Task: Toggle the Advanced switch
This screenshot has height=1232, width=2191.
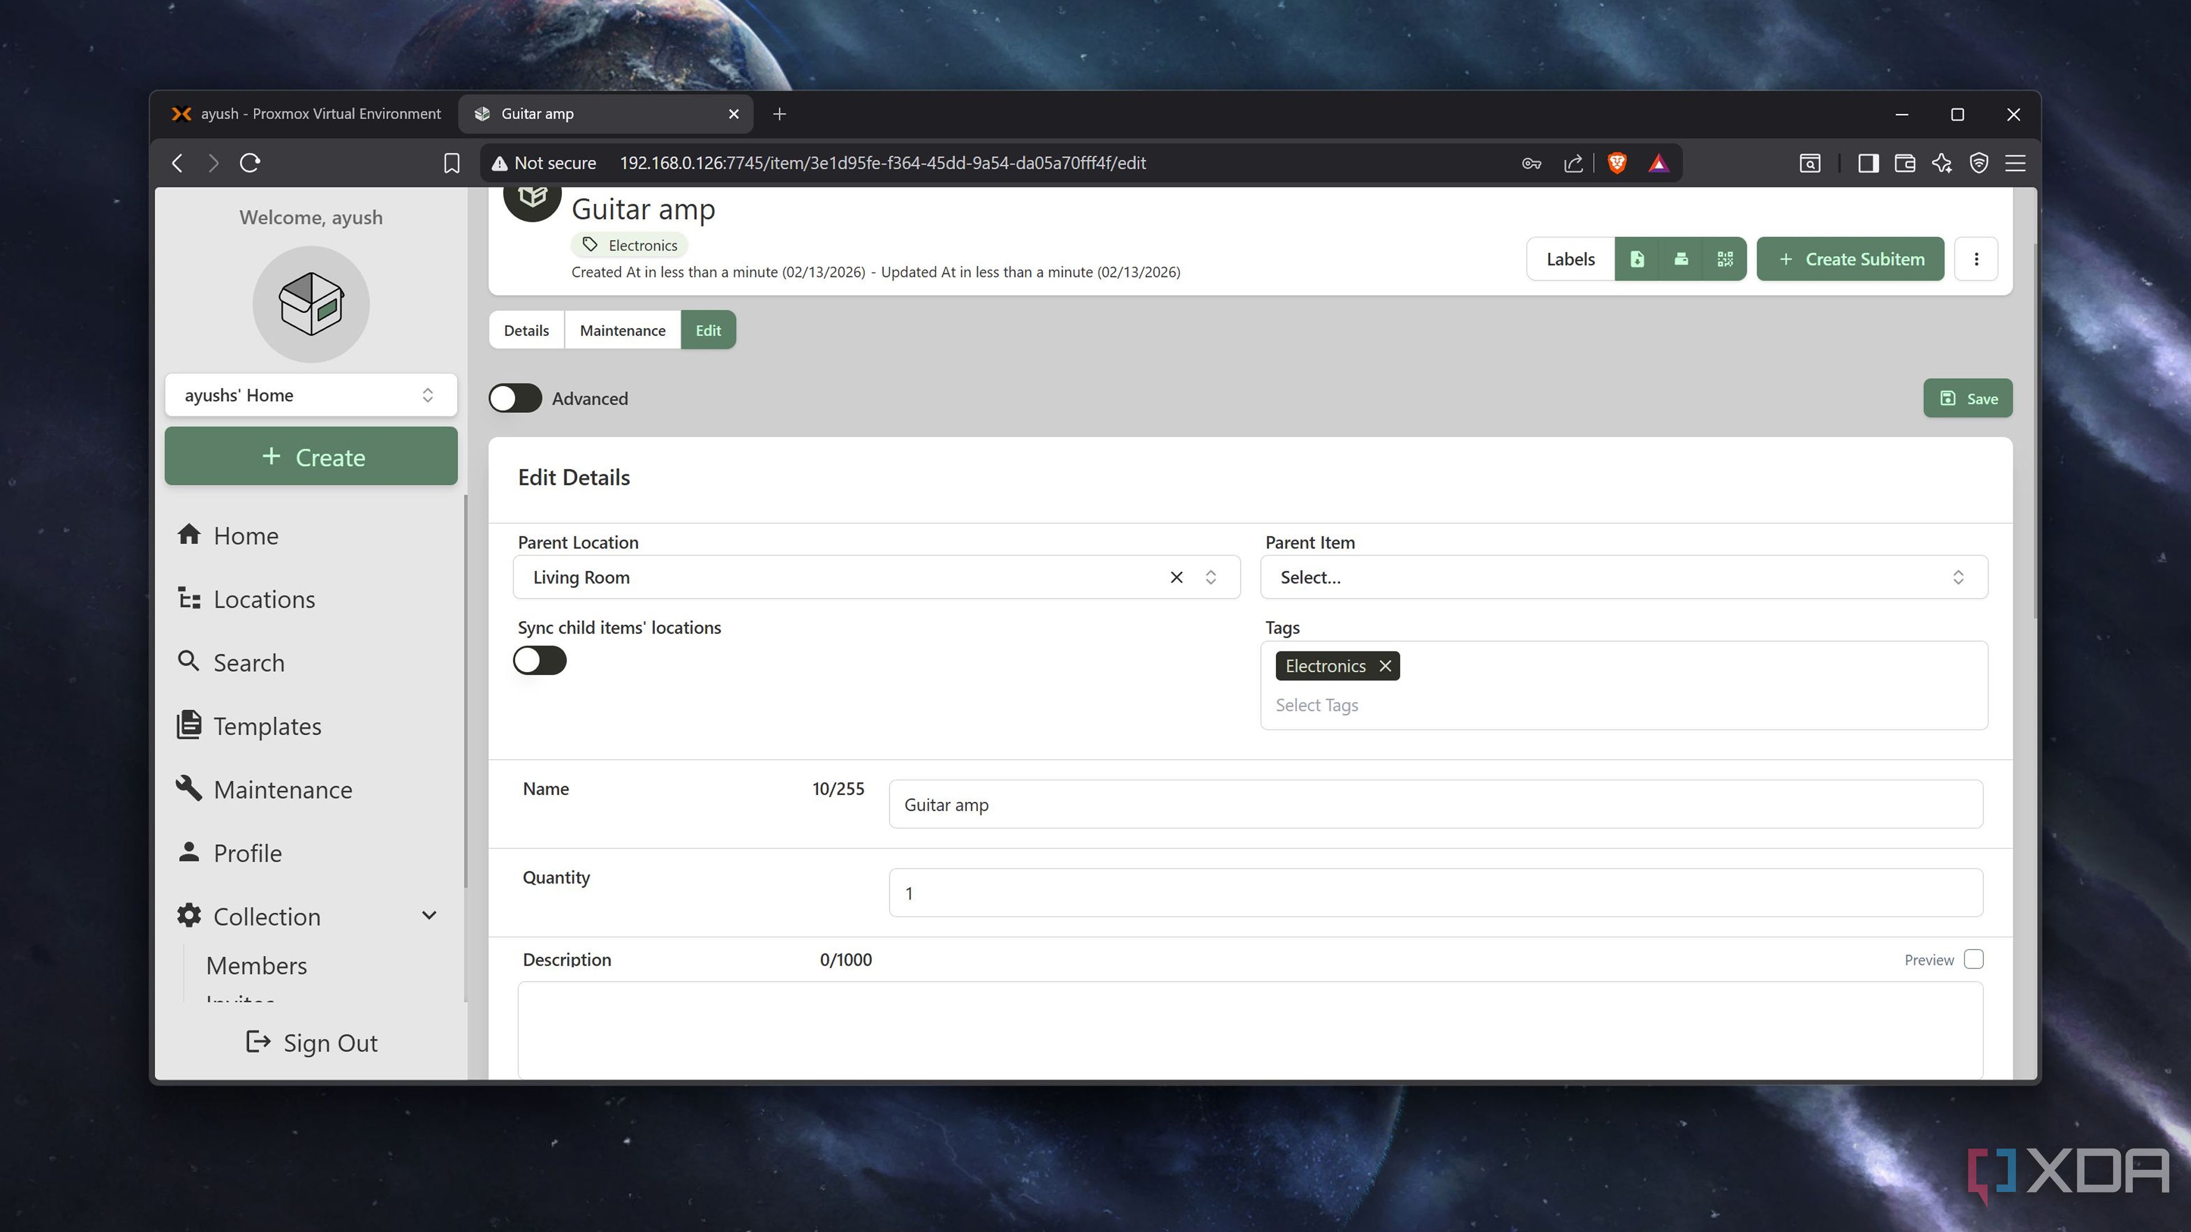Action: 515,398
